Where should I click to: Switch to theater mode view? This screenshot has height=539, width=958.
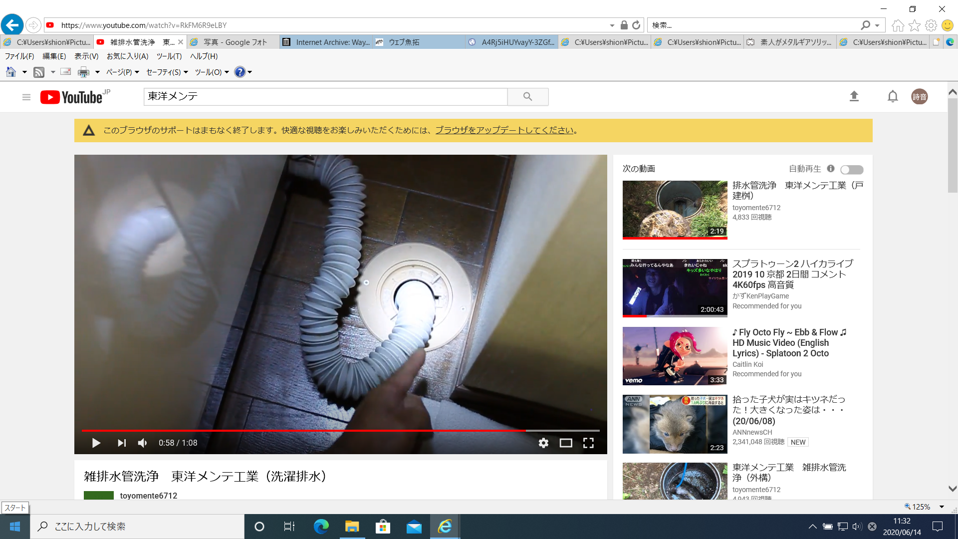(566, 443)
